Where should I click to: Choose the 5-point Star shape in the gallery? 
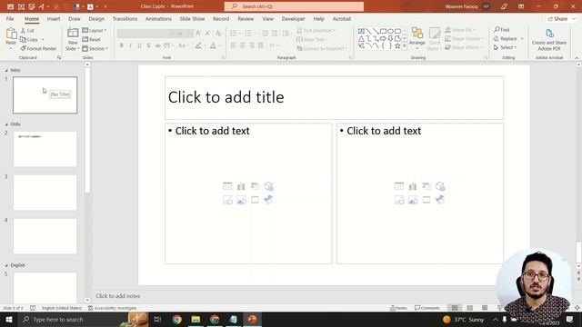[x=398, y=46]
